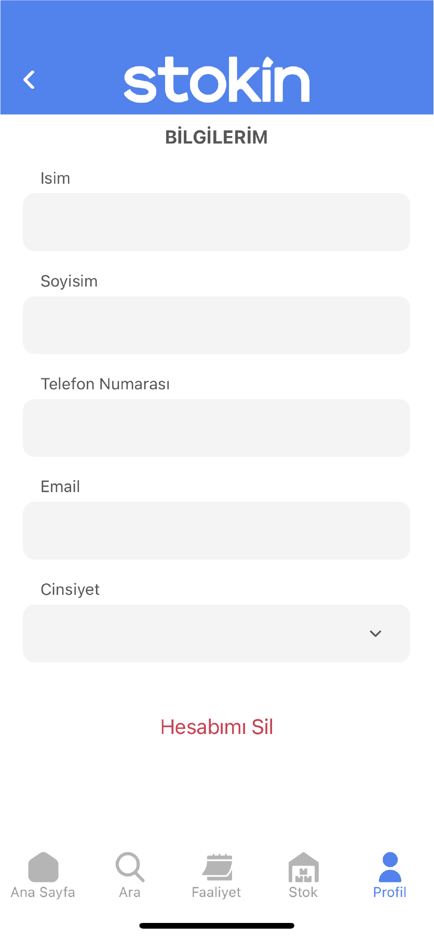This screenshot has height=938, width=434.
Task: Select the Faaliyet tab label
Action: pyautogui.click(x=216, y=892)
